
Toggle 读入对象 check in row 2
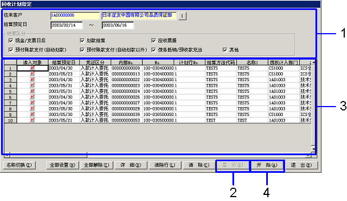tap(33, 74)
